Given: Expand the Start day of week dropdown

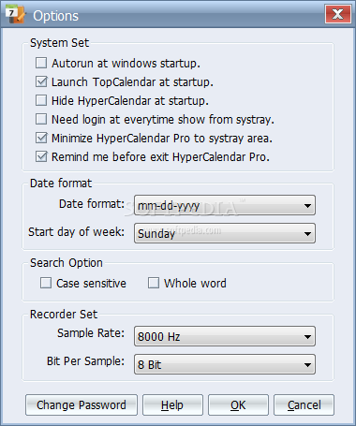Looking at the screenshot, I should [225, 233].
